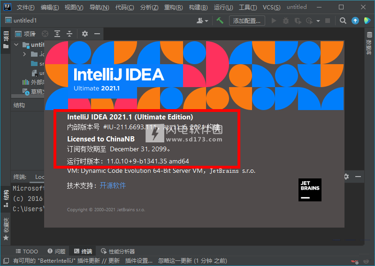
Task: Open the 运行(U) menu
Action: [x=223, y=7]
